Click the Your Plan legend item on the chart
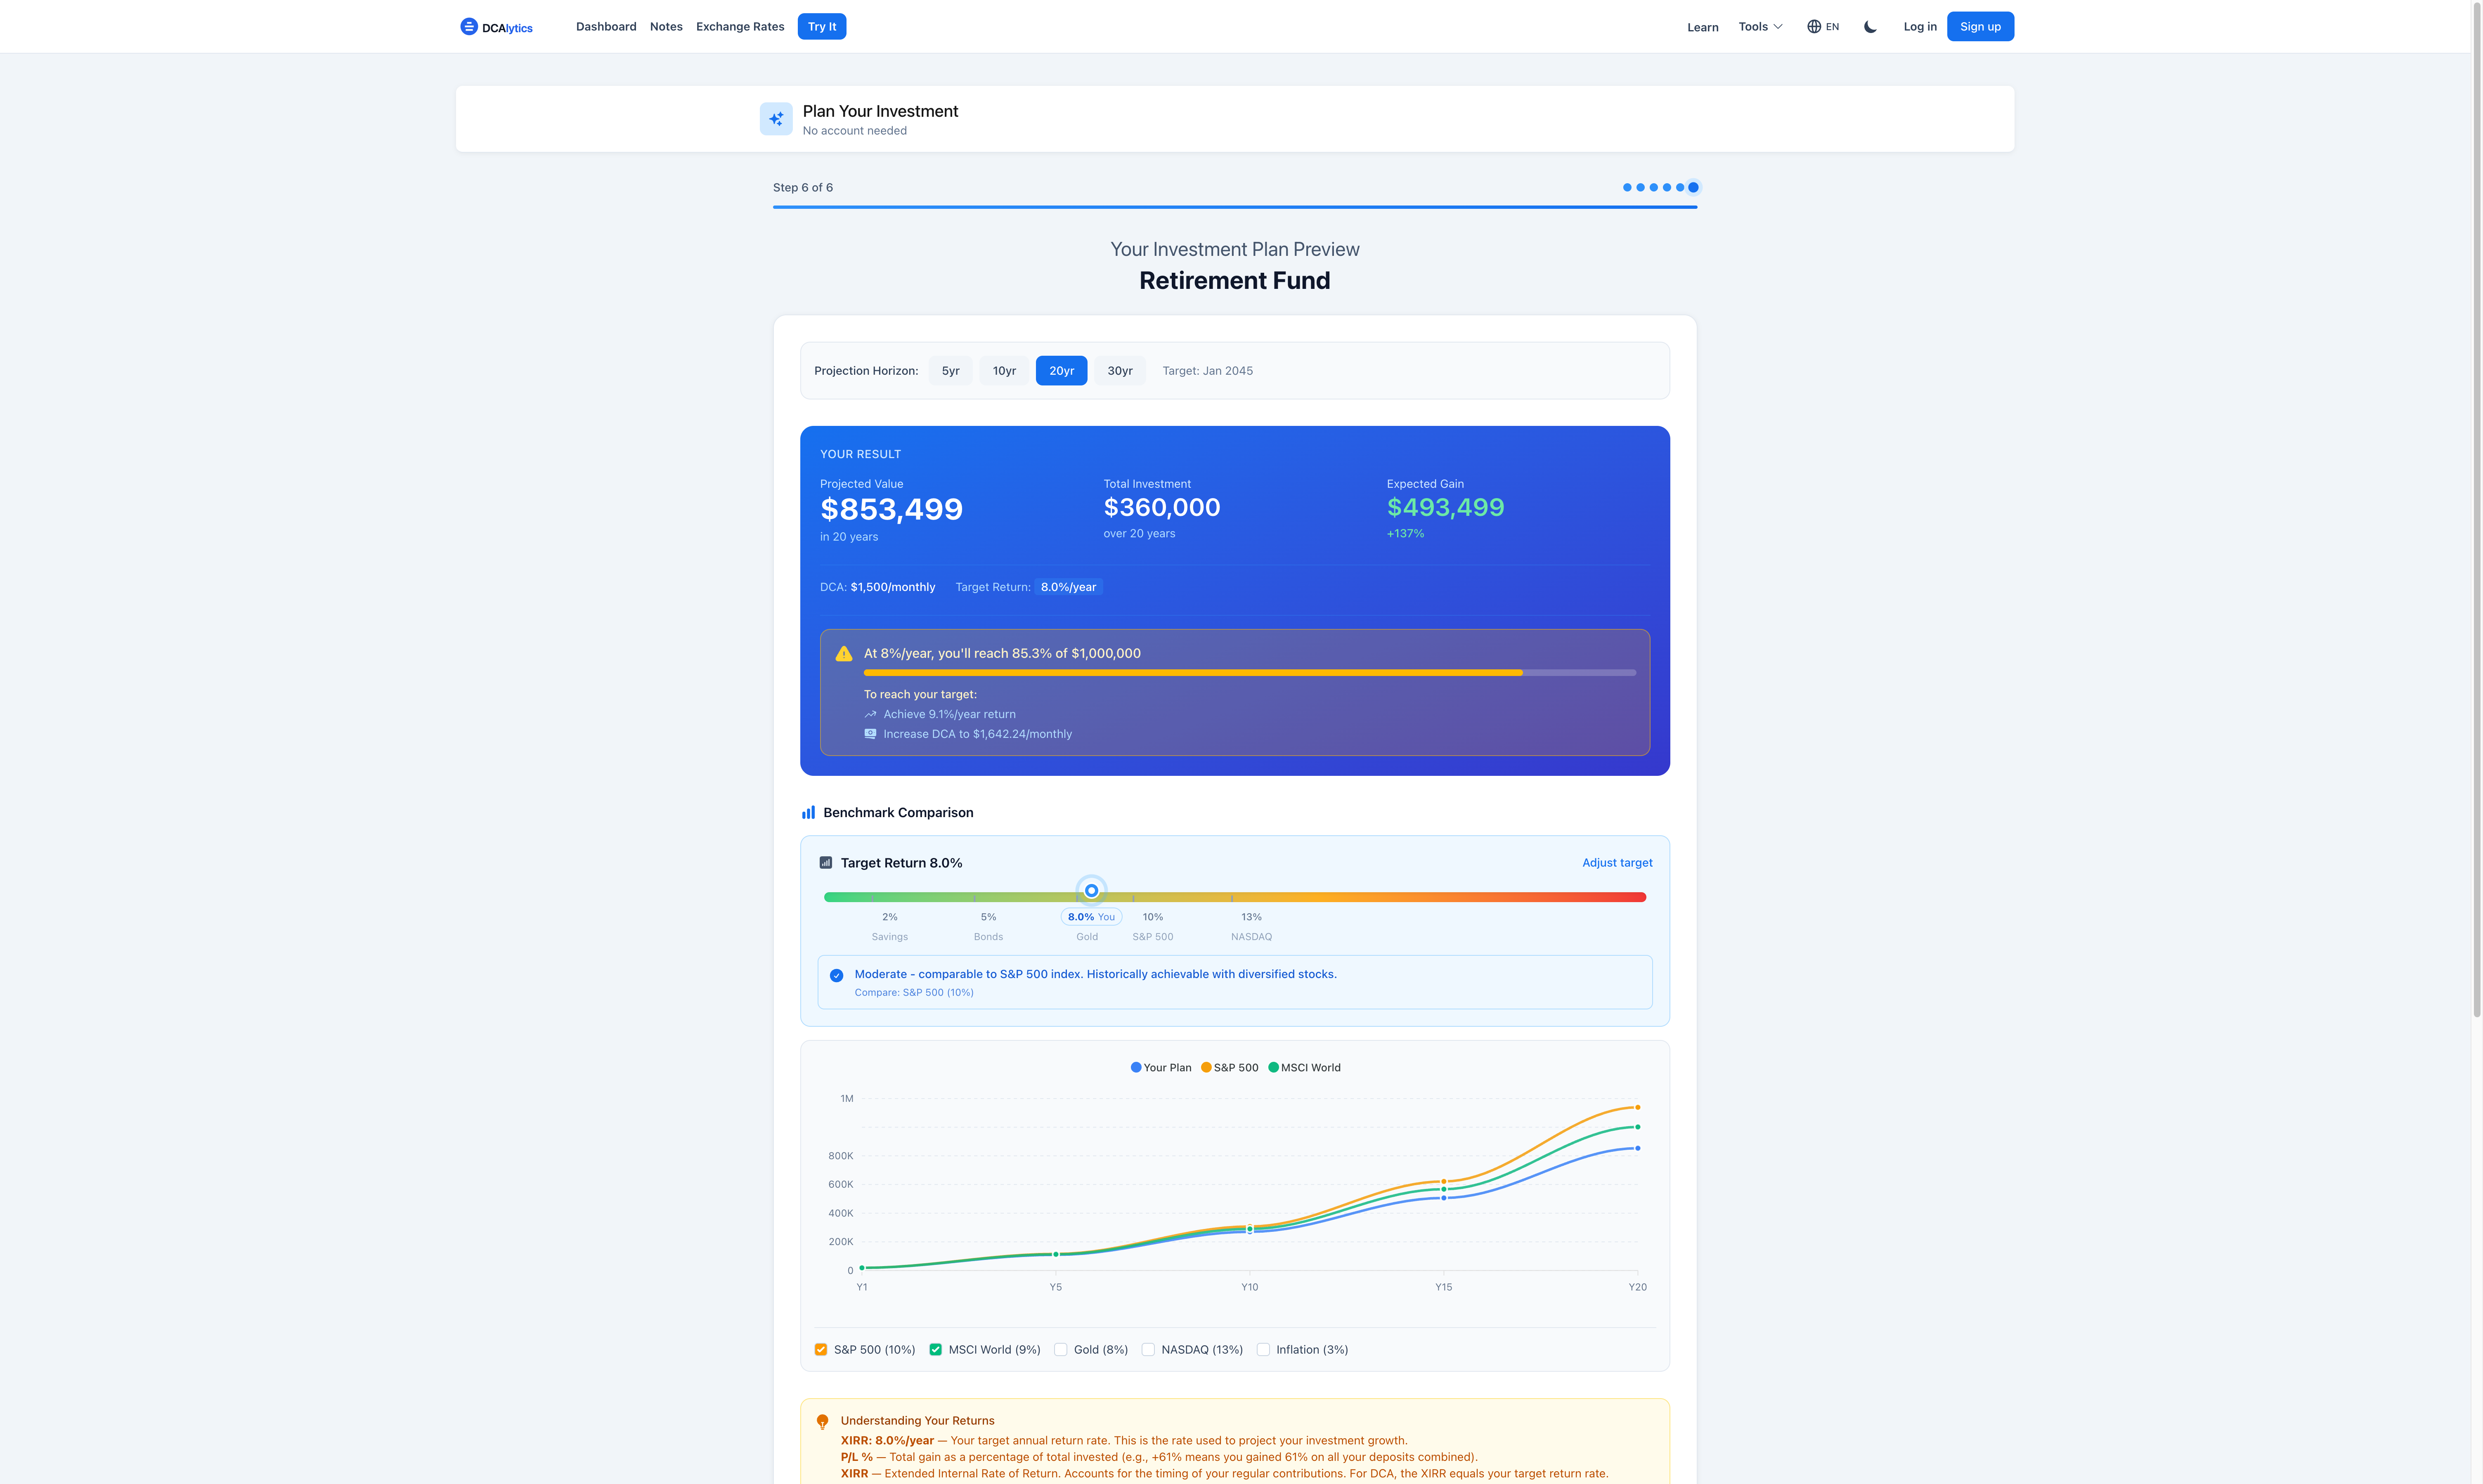Image resolution: width=2483 pixels, height=1484 pixels. tap(1161, 1067)
